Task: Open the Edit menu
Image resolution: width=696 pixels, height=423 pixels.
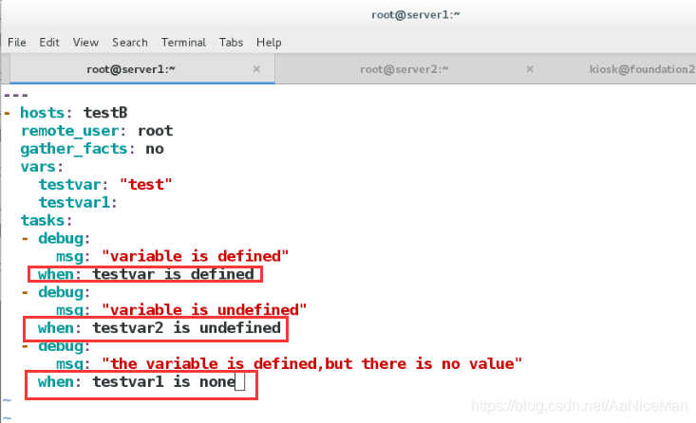Action: (x=49, y=42)
